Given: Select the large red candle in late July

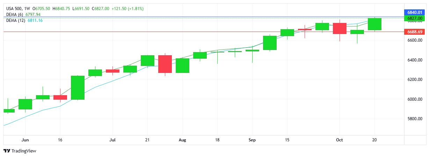Looking at the screenshot, I should [x=165, y=64].
